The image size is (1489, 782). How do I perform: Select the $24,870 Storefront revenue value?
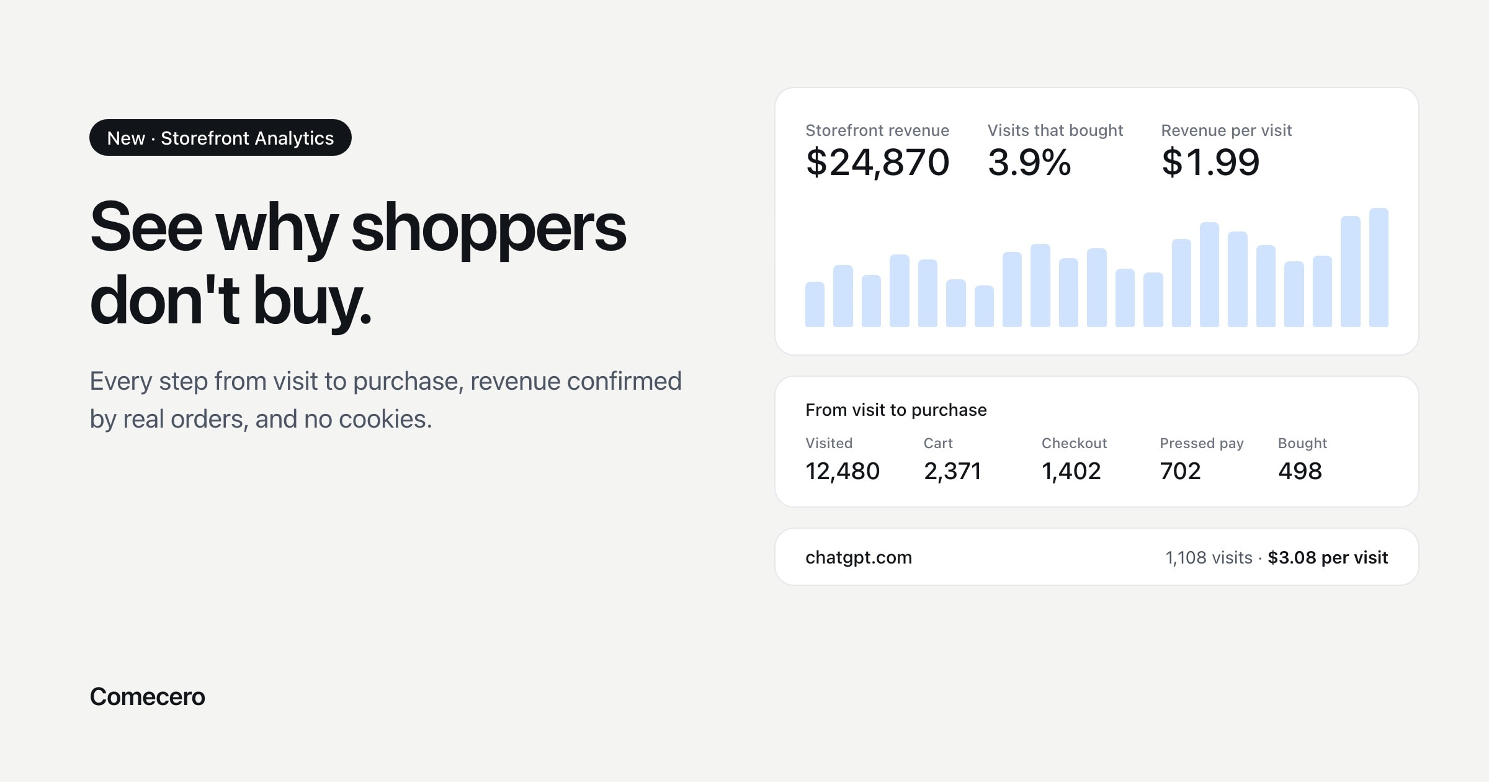point(877,163)
